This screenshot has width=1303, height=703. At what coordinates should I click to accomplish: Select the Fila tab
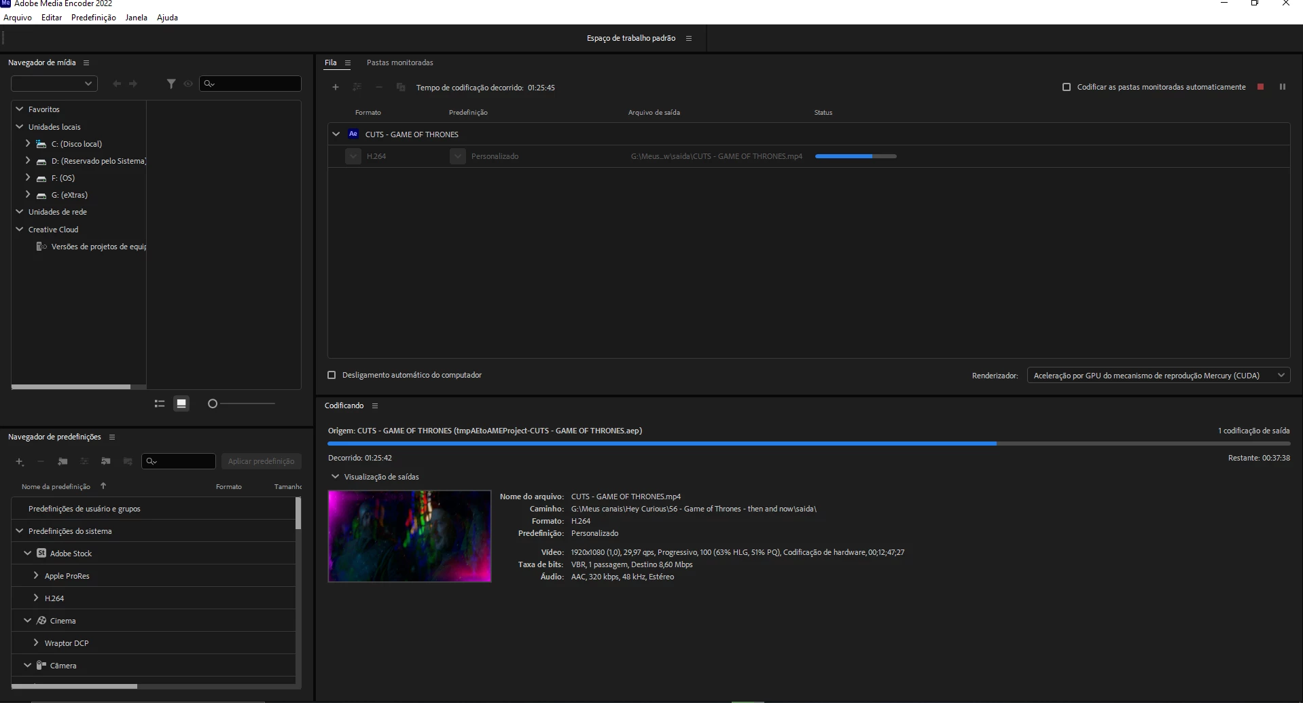click(331, 62)
